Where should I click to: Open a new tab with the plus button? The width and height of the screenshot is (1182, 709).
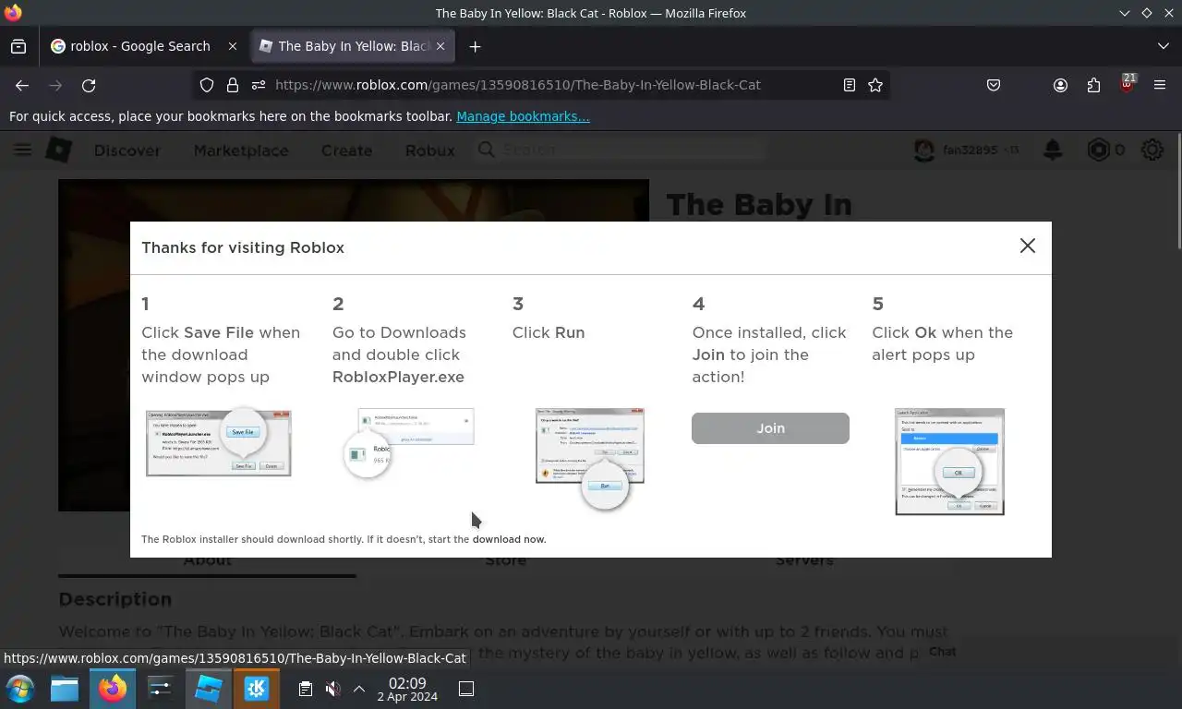475,46
